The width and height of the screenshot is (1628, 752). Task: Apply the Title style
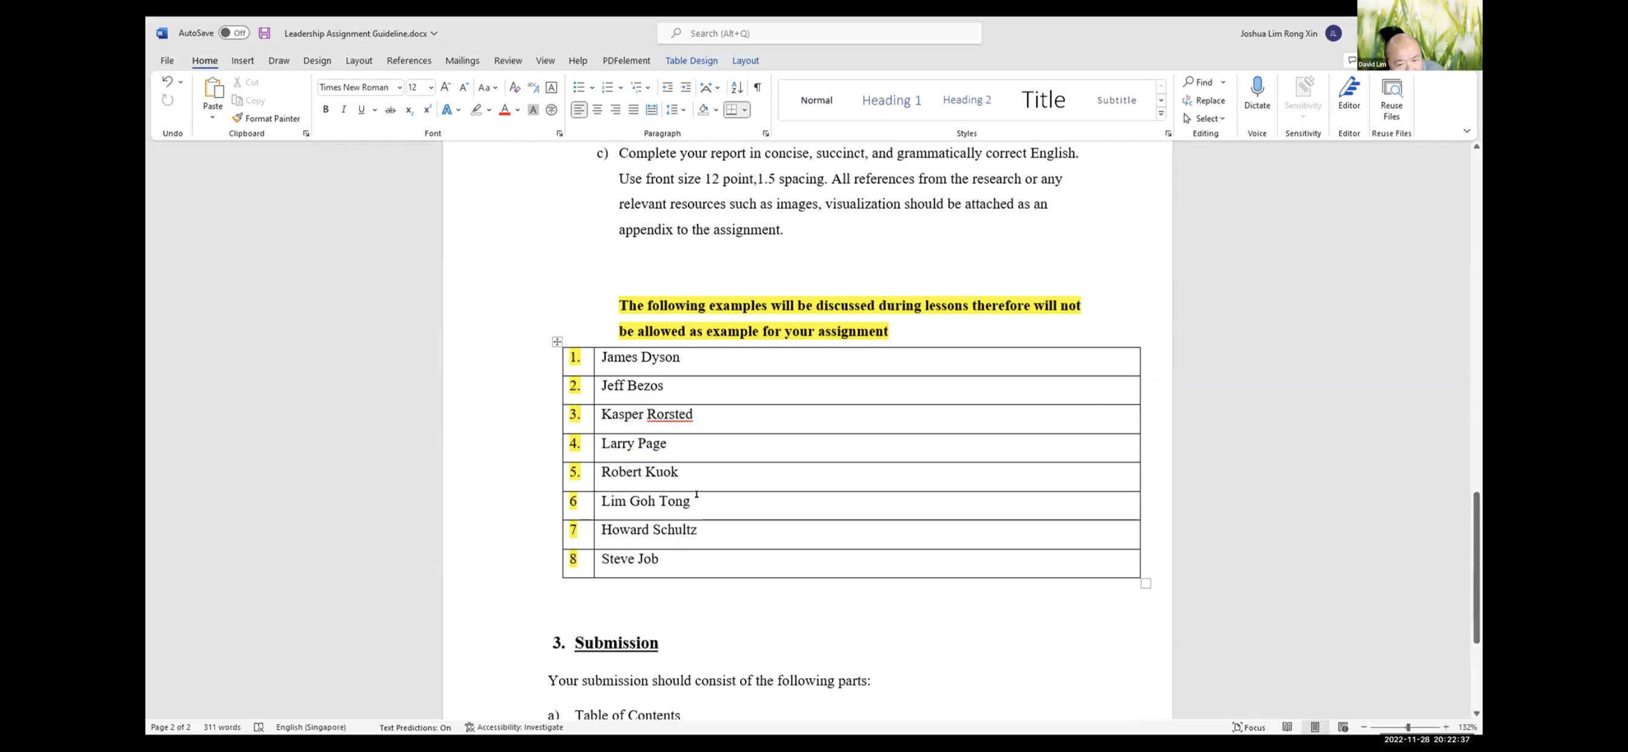click(x=1044, y=100)
